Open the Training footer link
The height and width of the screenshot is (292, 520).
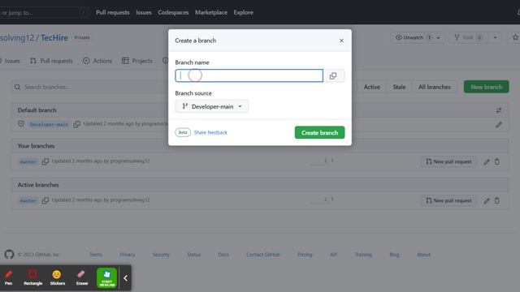point(363,255)
